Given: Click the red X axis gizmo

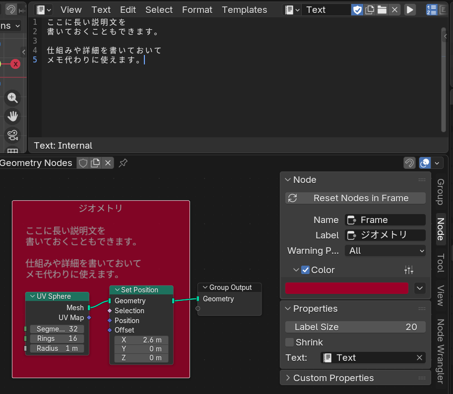Looking at the screenshot, I should pos(15,64).
